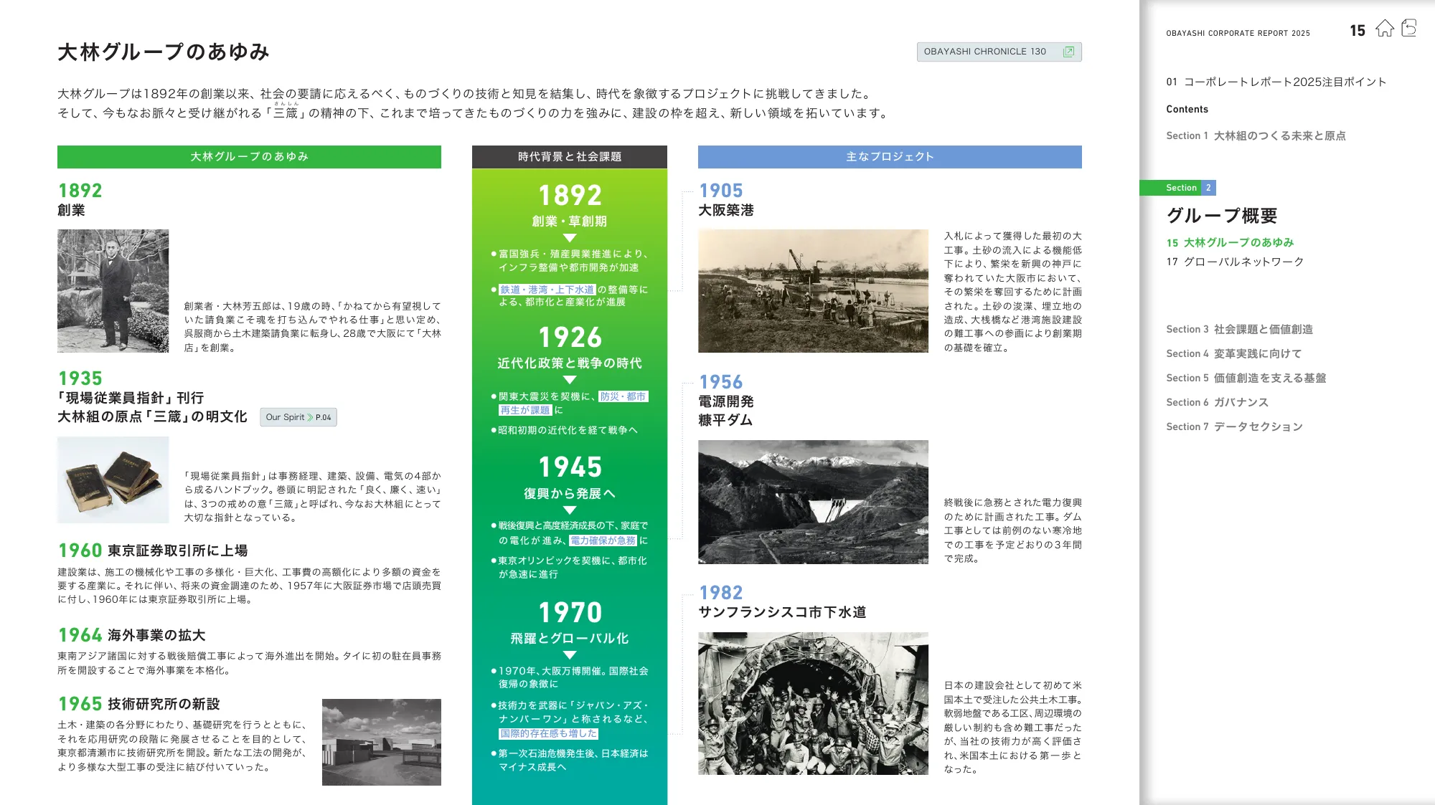Click external link icon on OBAYASHI CHRONICLE 130
1435x805 pixels.
pos(1068,52)
